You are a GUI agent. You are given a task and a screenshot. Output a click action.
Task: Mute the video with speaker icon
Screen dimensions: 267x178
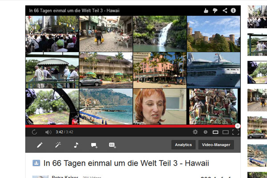(48, 132)
